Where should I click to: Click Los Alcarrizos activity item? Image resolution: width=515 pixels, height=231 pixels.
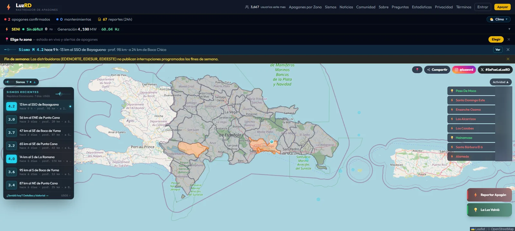471,119
